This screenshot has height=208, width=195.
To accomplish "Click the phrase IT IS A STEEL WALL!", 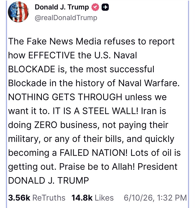I will [96, 111].
